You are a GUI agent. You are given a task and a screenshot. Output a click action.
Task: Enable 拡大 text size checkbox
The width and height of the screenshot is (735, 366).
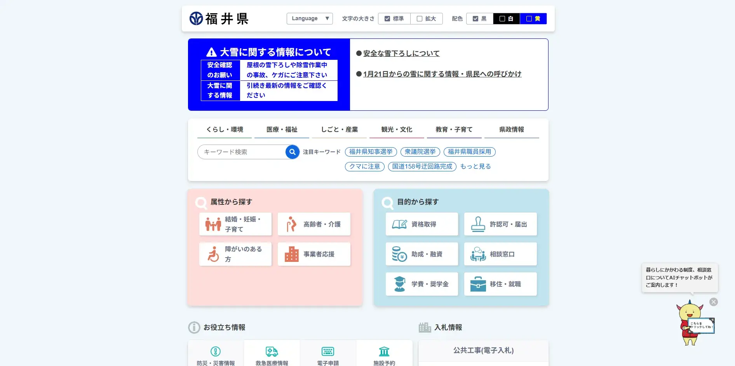pos(420,19)
